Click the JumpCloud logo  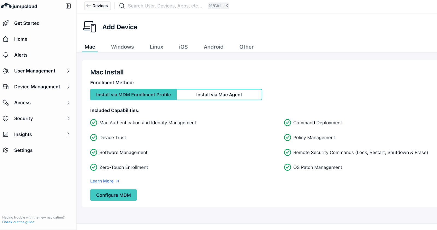[x=19, y=6]
